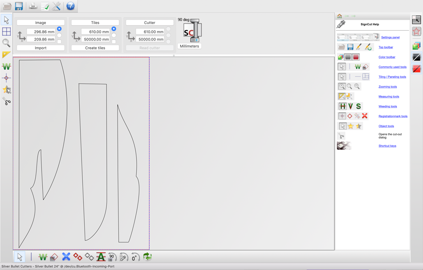Click the 0° rotation reset icon
Image resolution: width=423 pixels, height=270 pixels.
coord(135,257)
